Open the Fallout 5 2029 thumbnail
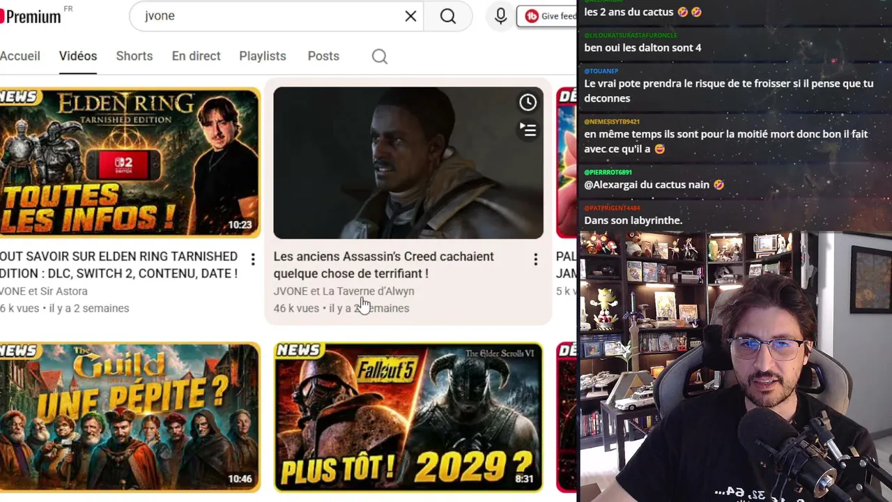892x502 pixels. tap(408, 417)
